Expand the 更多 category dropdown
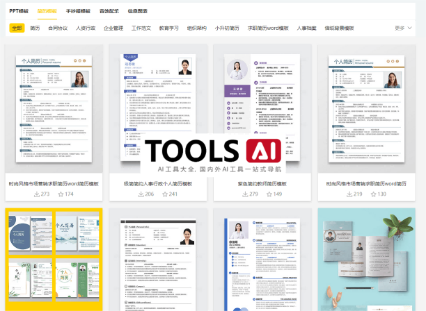Viewport: 426px width, 311px height. point(402,28)
